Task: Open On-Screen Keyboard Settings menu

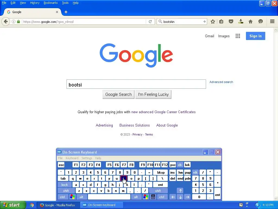Action: 87,158
